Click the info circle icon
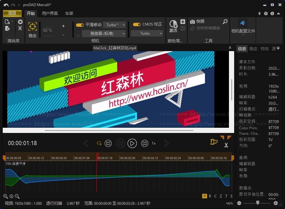The image size is (285, 209). [x=272, y=13]
